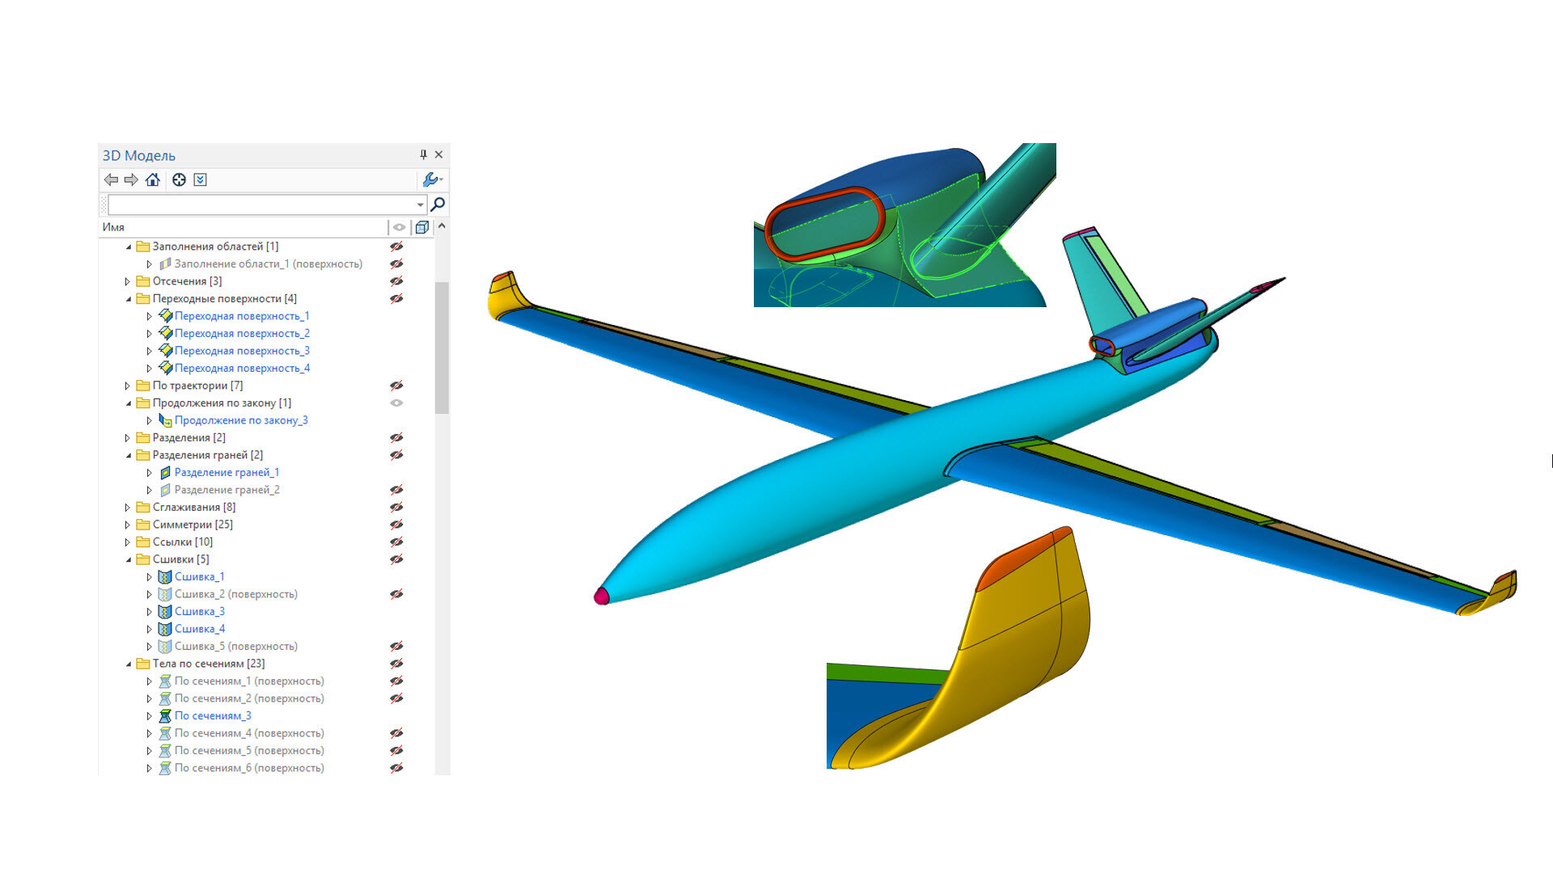
Task: Click the tree vertical scrollbar thumb
Action: pos(442,348)
